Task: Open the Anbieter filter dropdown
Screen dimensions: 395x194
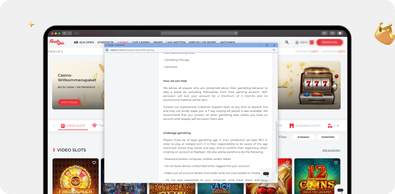Action: click(x=303, y=137)
